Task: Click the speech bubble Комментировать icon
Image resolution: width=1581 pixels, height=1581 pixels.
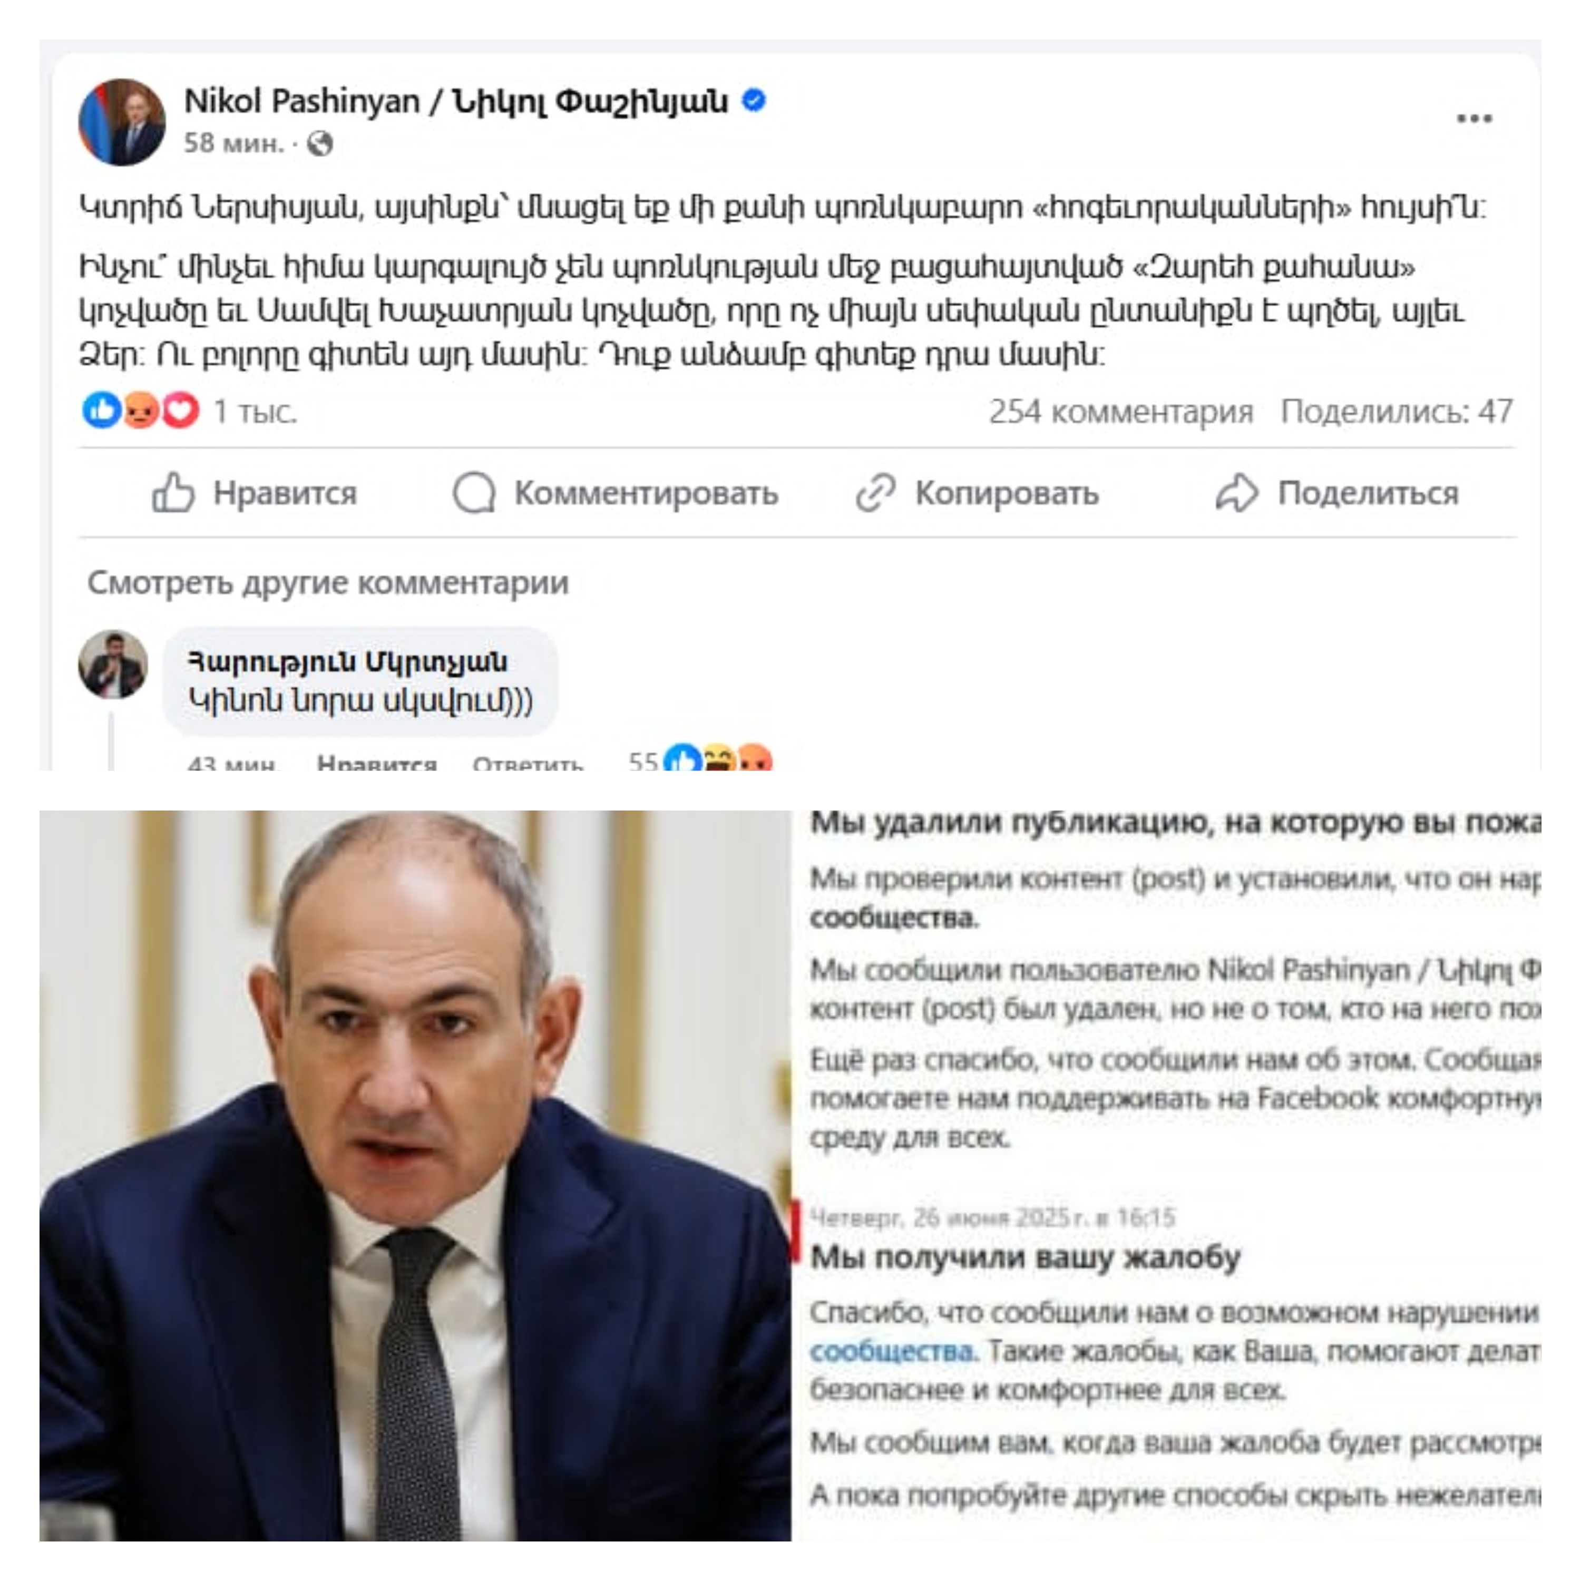Action: (475, 493)
